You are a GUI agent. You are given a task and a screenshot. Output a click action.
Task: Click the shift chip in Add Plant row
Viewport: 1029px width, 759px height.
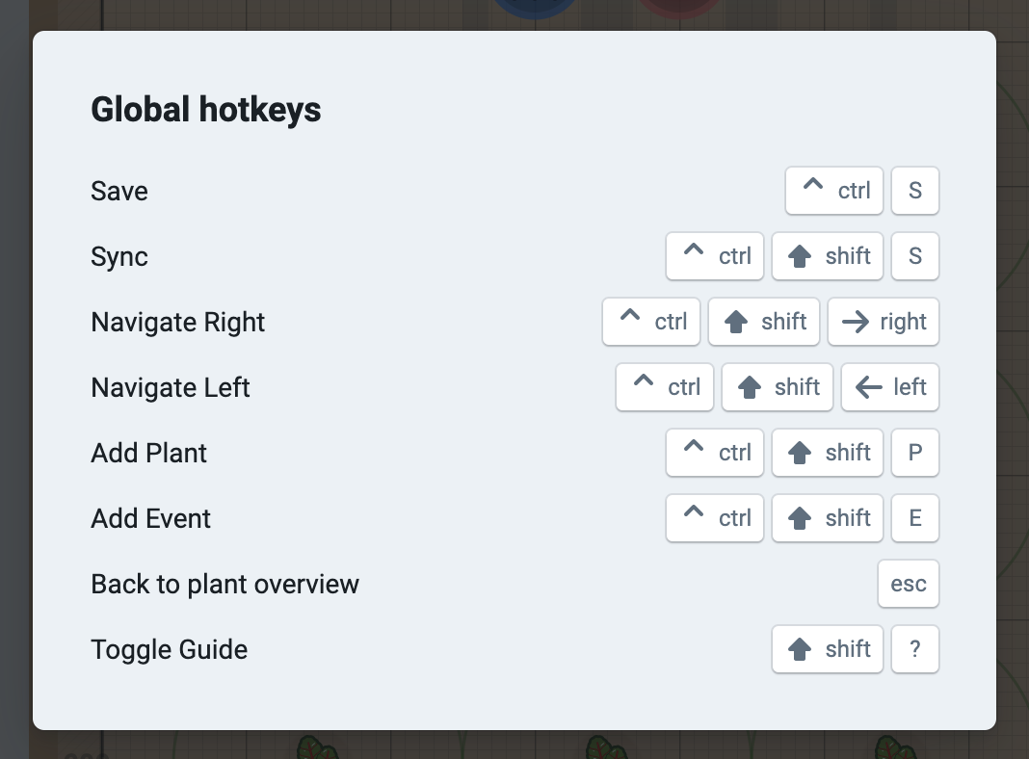(x=827, y=453)
